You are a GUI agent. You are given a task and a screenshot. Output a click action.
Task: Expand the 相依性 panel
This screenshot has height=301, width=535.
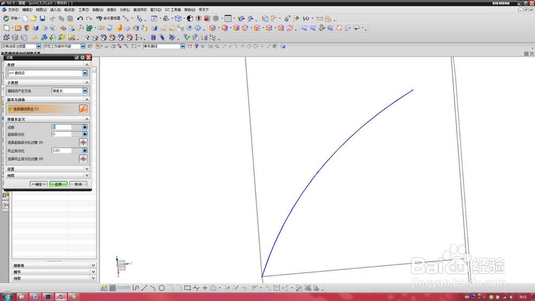tap(93, 265)
